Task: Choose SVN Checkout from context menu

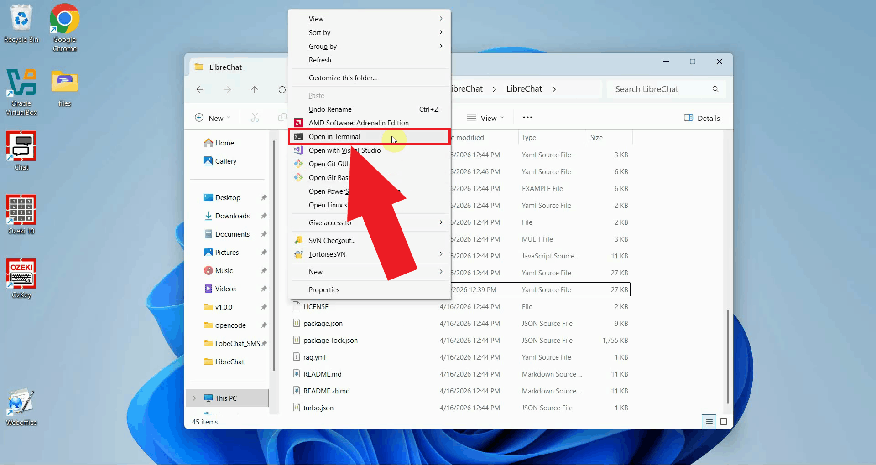Action: tap(370, 241)
